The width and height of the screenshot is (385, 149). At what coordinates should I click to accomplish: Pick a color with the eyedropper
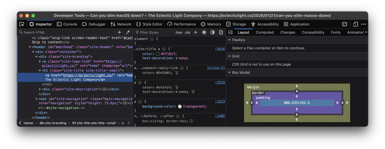click(x=128, y=32)
